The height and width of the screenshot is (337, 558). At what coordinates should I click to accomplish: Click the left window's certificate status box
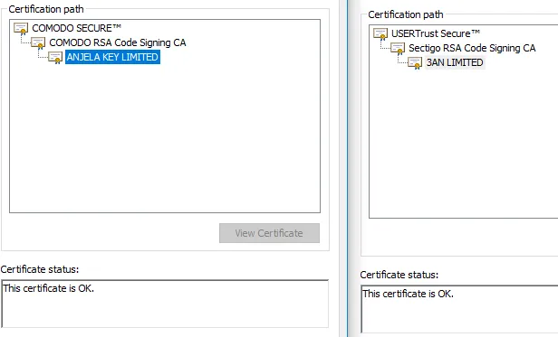click(x=165, y=304)
